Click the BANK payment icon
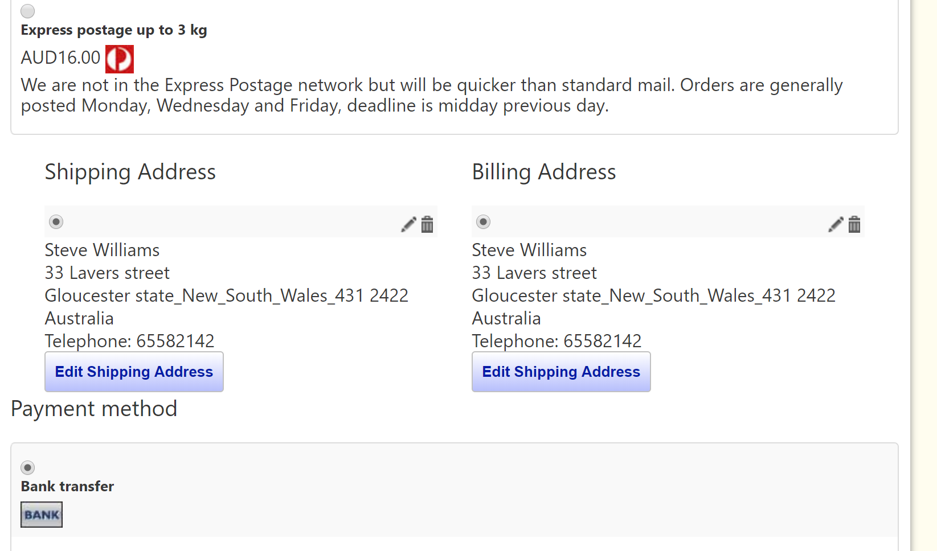Image resolution: width=937 pixels, height=551 pixels. coord(42,515)
